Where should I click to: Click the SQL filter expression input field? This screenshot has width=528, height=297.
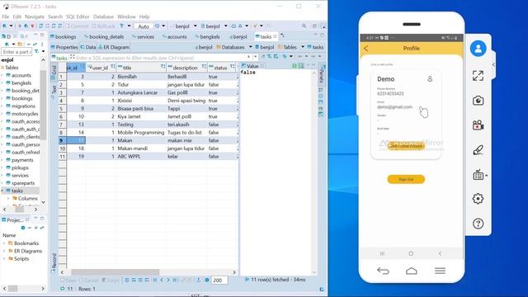[162, 58]
